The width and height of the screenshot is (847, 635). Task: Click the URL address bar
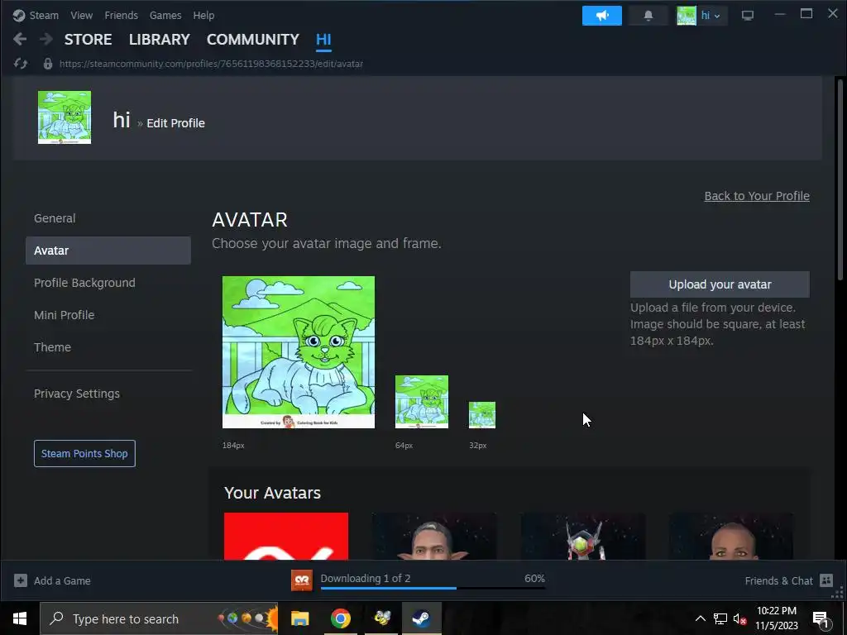(211, 64)
